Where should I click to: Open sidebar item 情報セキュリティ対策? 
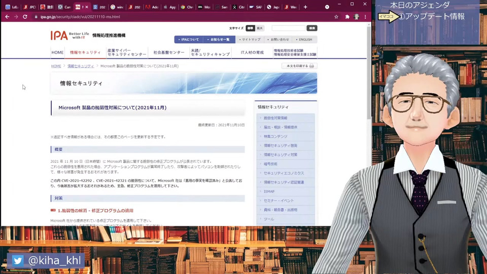[x=286, y=155]
